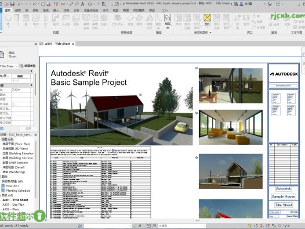Viewport: 305px width, 229px height.
Task: Open the Wall tool dropdown arrow
Action: click(x=8, y=27)
